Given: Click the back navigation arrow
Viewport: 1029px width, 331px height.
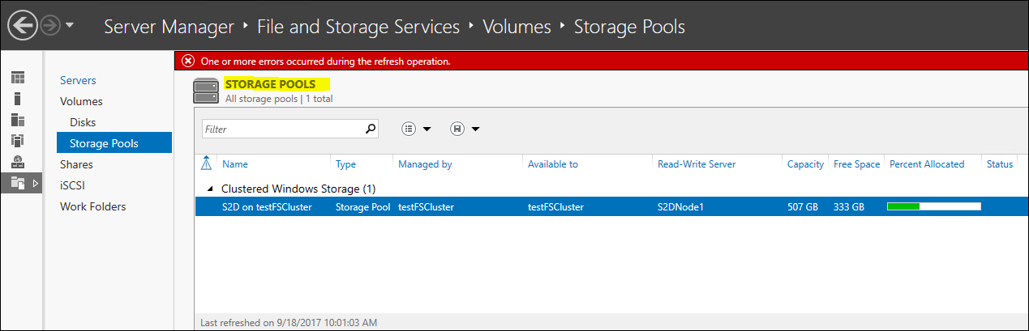Looking at the screenshot, I should coord(24,26).
